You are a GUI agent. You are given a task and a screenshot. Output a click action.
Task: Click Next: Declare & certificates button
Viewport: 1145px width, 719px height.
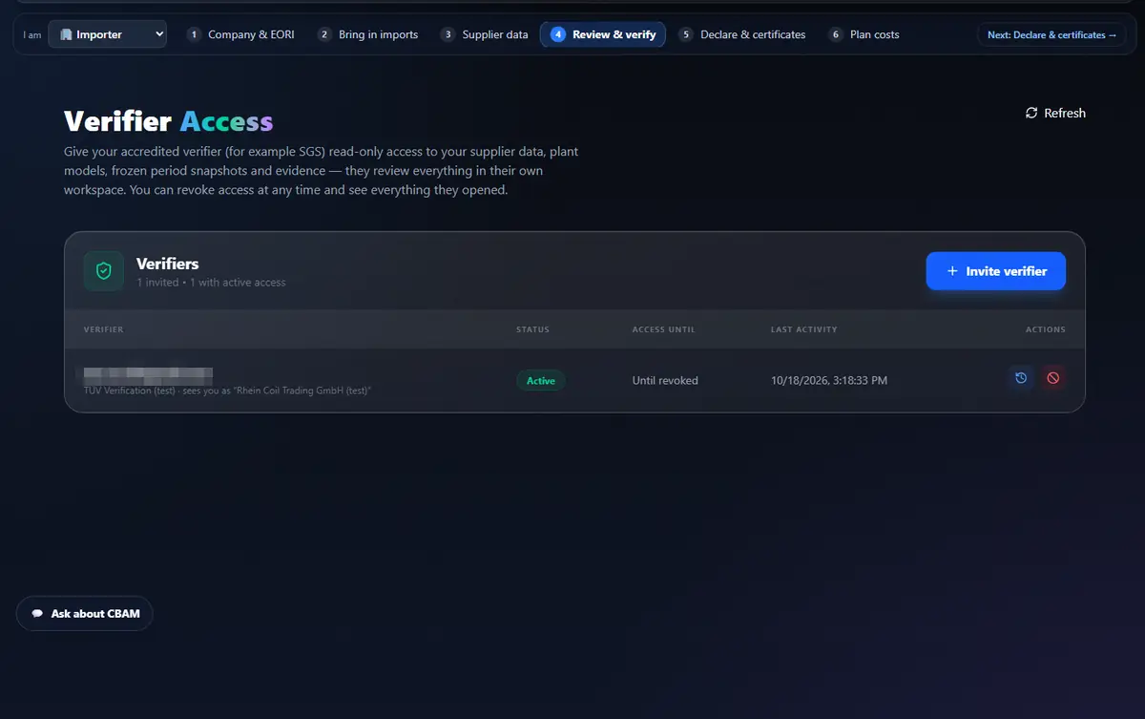(1051, 34)
